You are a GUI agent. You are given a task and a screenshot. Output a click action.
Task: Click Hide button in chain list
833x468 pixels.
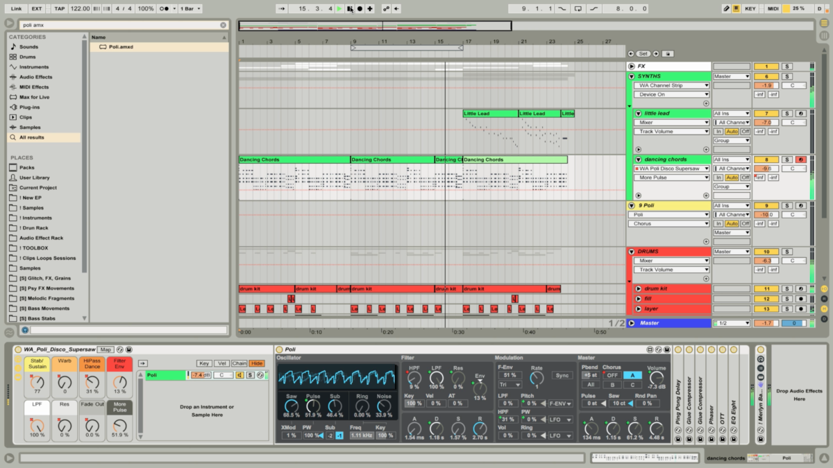257,363
